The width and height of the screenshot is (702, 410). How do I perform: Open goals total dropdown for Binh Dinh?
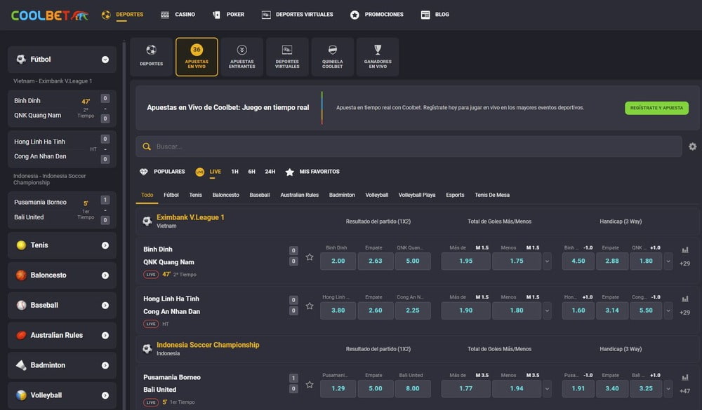(547, 261)
